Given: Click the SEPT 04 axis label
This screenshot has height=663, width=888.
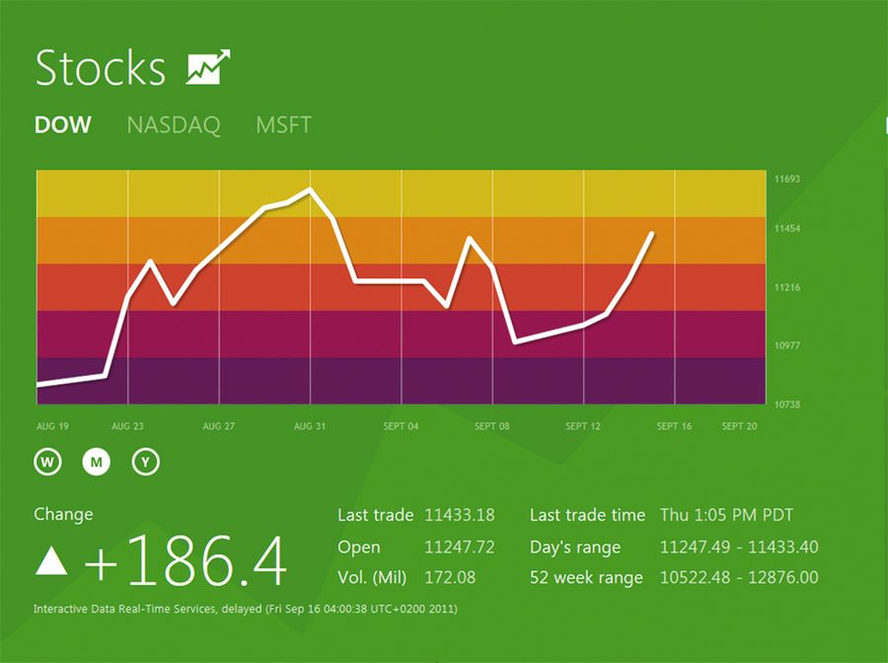Looking at the screenshot, I should coord(401,426).
